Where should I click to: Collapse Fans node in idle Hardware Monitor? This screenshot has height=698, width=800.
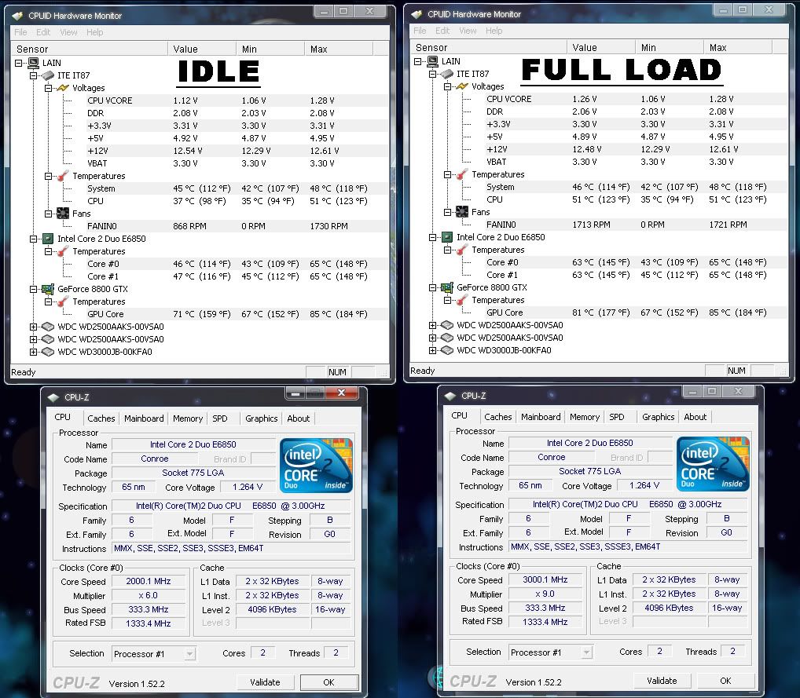49,214
